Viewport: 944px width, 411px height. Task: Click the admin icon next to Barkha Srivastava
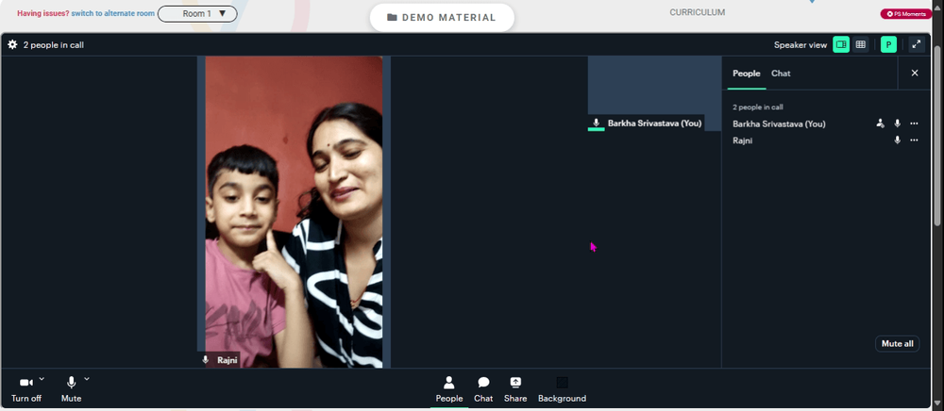click(x=880, y=123)
